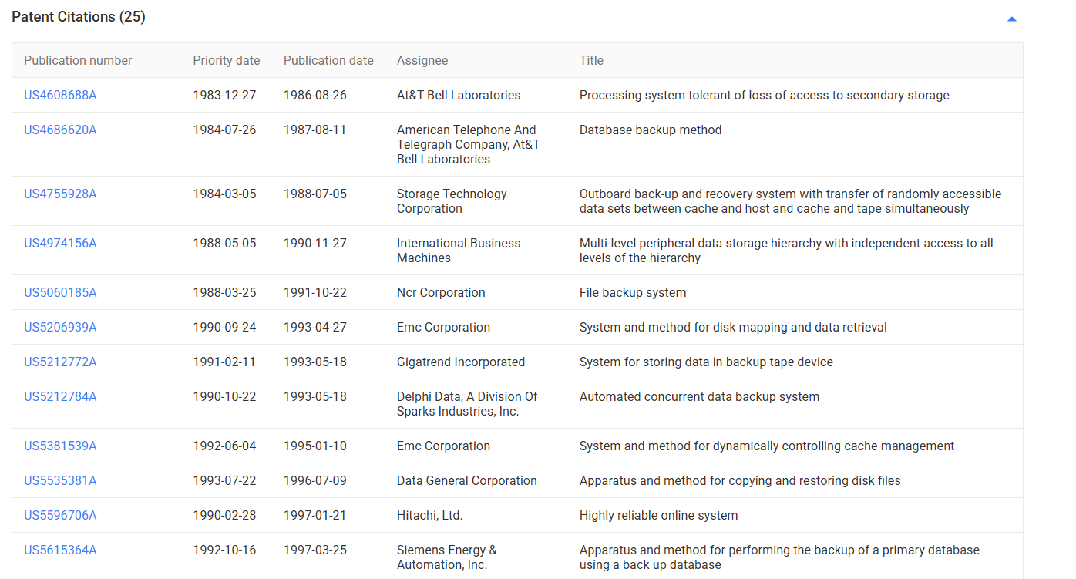Image resolution: width=1076 pixels, height=579 pixels.
Task: Open patent US5596706A
Action: [x=60, y=514]
